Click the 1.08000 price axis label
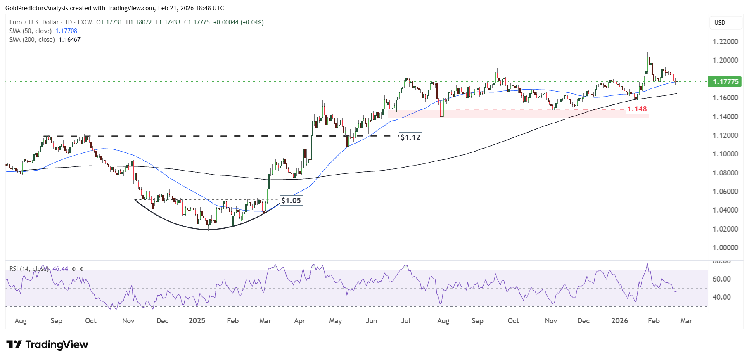 coord(725,173)
